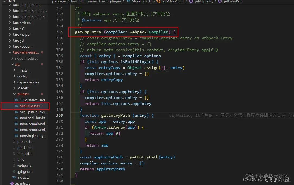Image resolution: width=294 pixels, height=185 pixels.
Task: Click the TypeScript icon beside MiniPlugin.ts
Action: (x=16, y=106)
